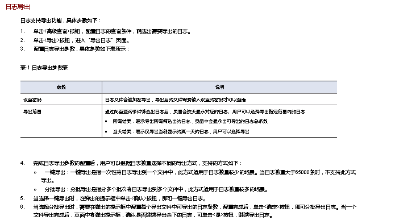Click the 日志导出 page heading

pos(18,7)
